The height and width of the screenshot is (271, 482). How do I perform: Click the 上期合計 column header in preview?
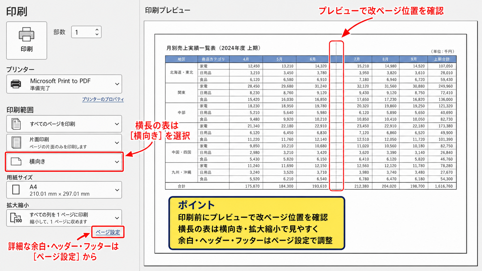click(x=442, y=59)
